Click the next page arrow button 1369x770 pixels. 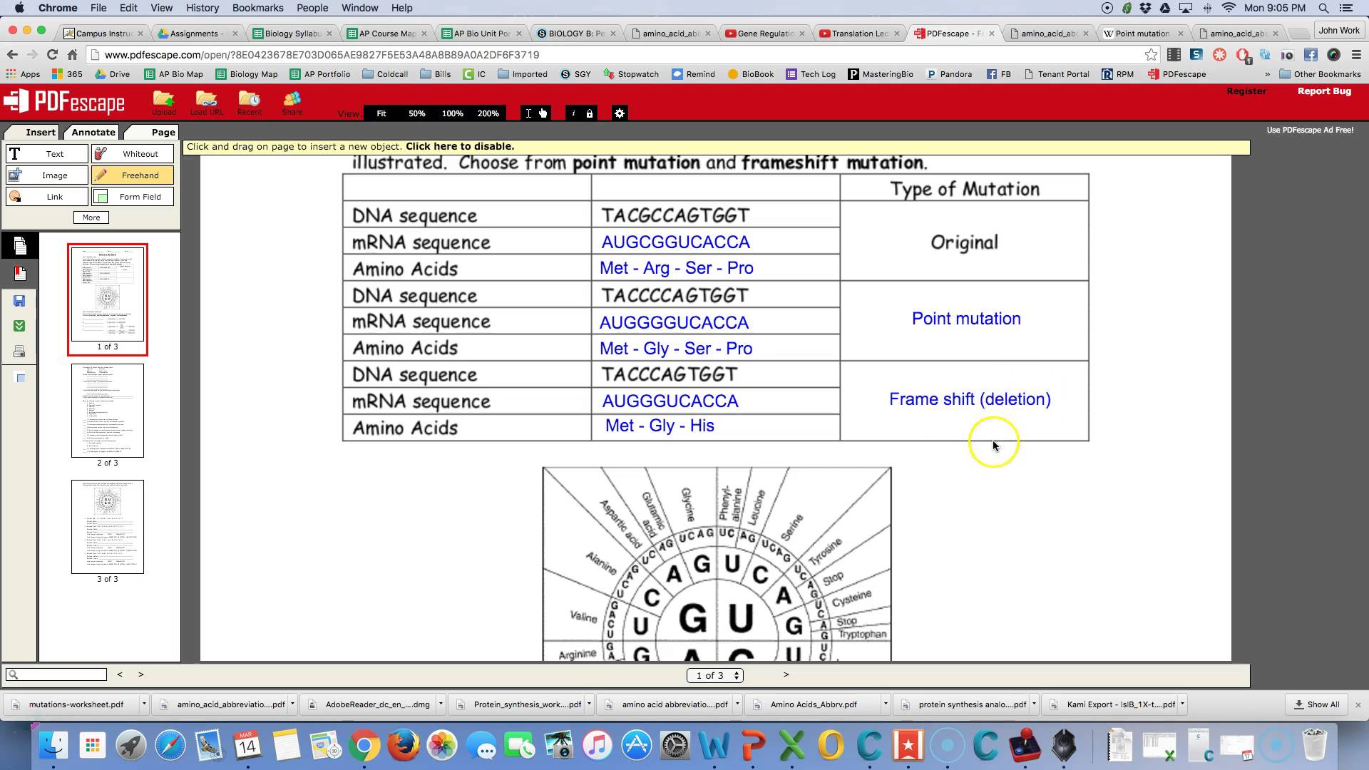786,674
